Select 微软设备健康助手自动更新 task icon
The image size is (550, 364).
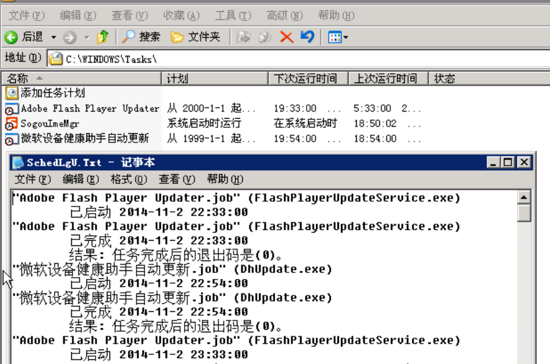(x=12, y=139)
